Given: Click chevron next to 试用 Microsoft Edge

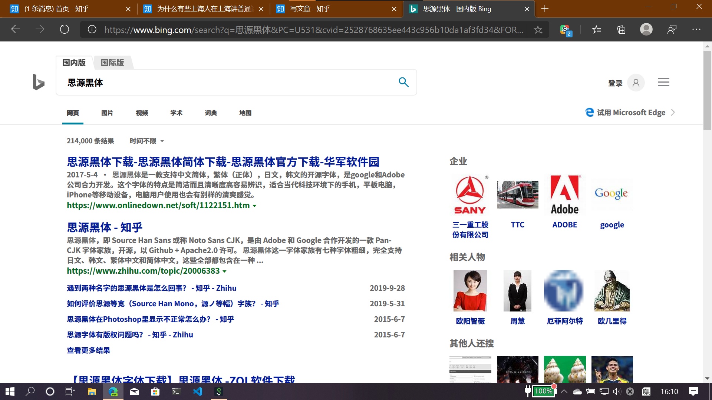Looking at the screenshot, I should (673, 112).
